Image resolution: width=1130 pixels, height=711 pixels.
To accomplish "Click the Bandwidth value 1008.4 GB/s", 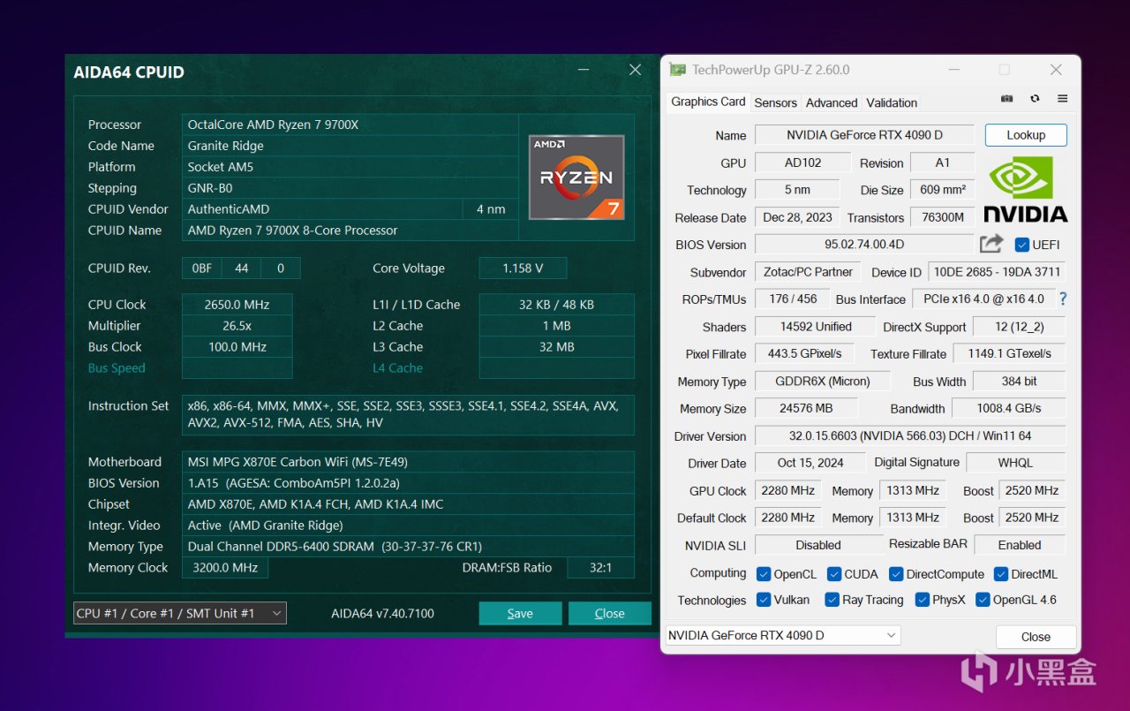I will 1009,409.
